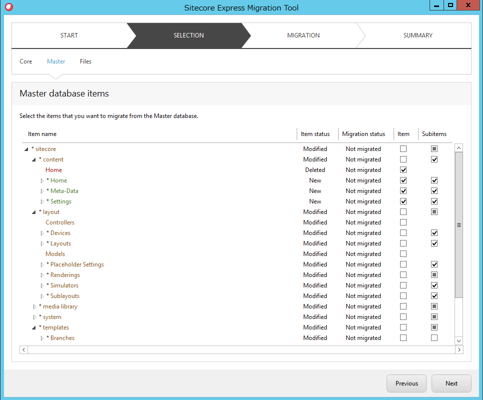Toggle Subitems checkbox for Renderings row
Image resolution: width=483 pixels, height=400 pixels.
[x=435, y=275]
